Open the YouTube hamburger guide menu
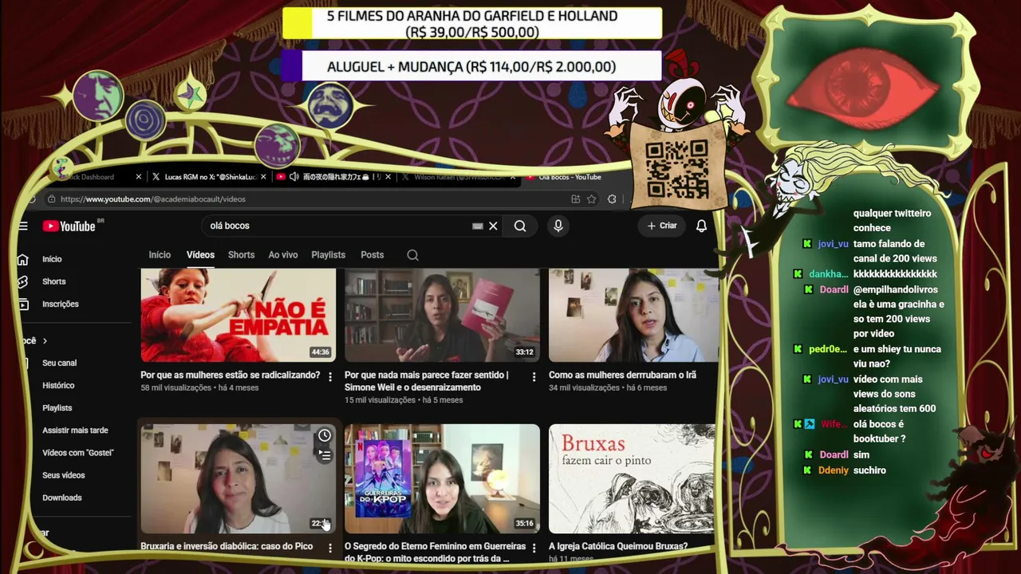 [23, 226]
